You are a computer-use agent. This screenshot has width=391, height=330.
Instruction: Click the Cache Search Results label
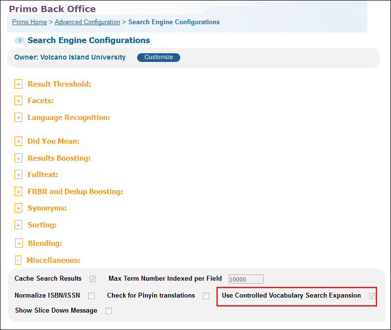48,278
